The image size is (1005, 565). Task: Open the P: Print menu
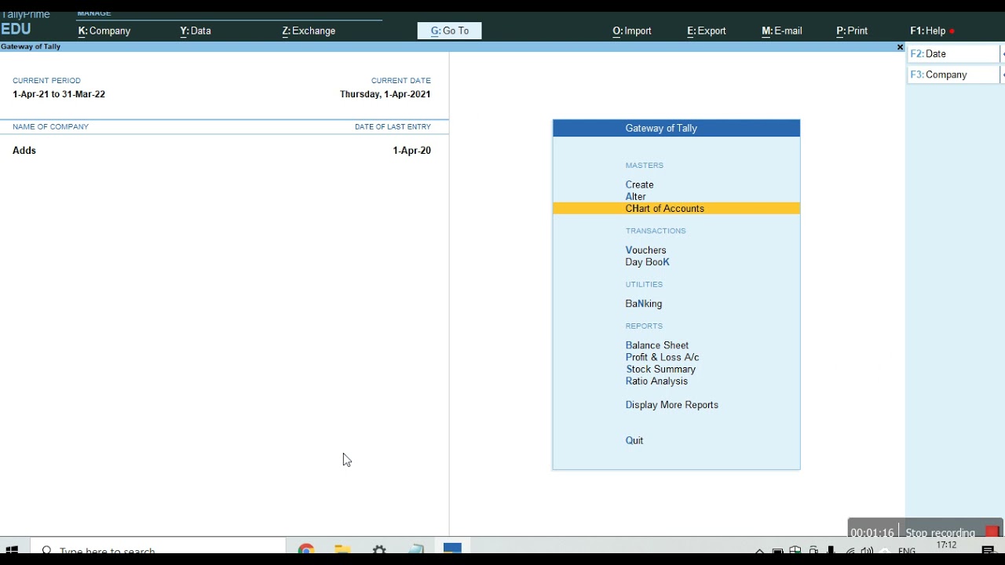click(852, 31)
